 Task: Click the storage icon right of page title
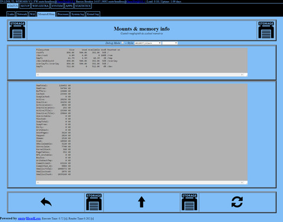pyautogui.click(x=266, y=30)
